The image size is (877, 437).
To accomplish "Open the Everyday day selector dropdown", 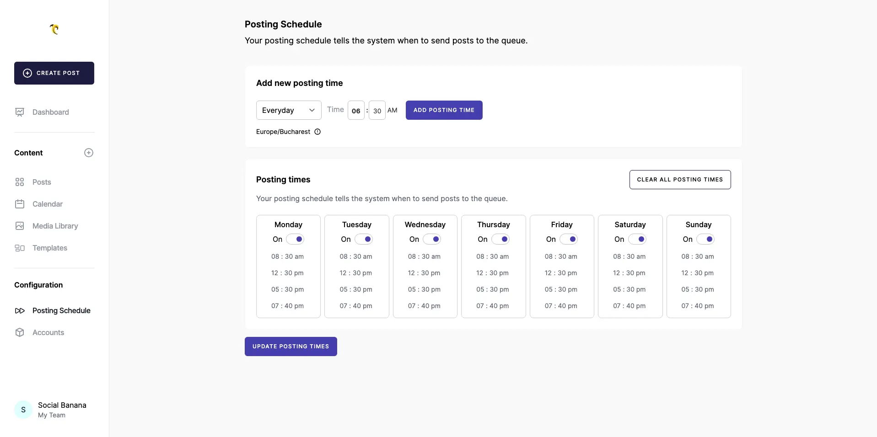I will click(x=289, y=110).
